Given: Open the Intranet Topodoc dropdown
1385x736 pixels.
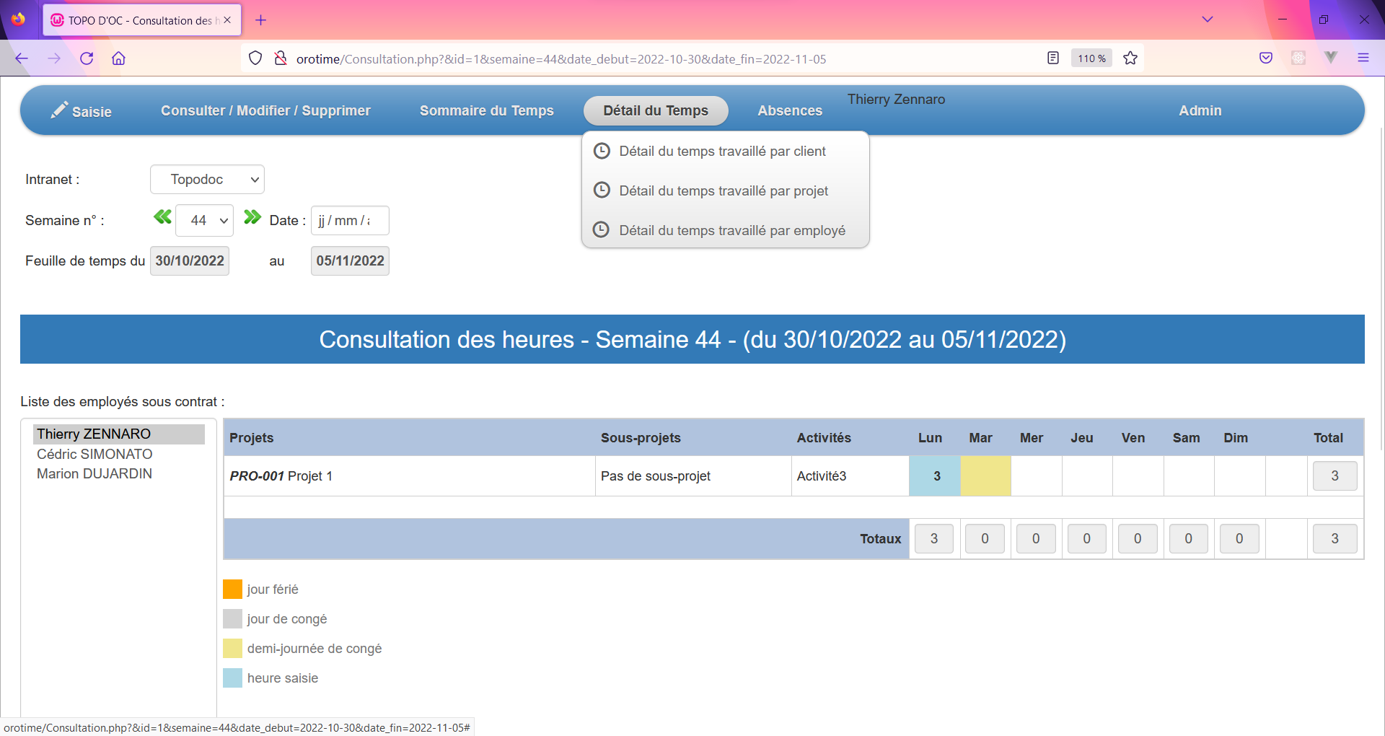Looking at the screenshot, I should coord(207,180).
